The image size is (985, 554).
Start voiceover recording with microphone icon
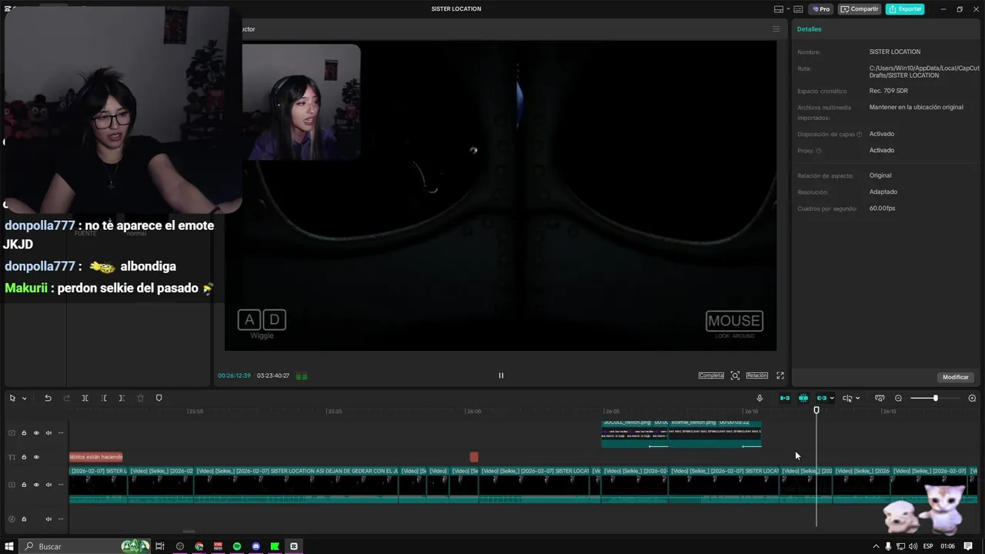[760, 398]
